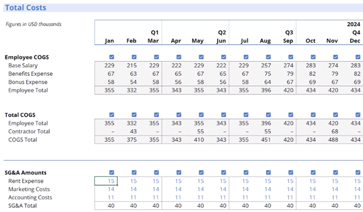Select the Rent Expense cell for Jan
363x212 pixels.
pyautogui.click(x=106, y=181)
